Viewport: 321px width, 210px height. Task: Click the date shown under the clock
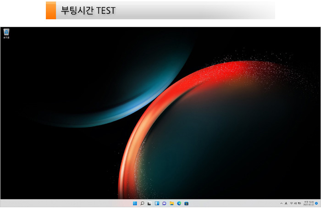pos(308,204)
